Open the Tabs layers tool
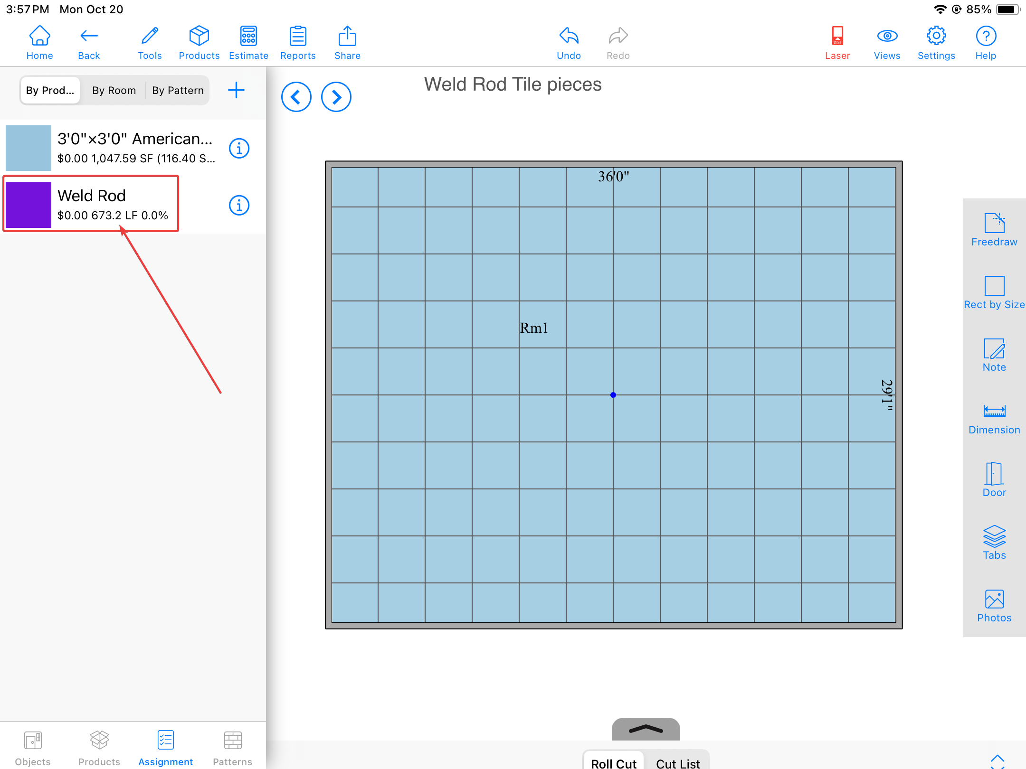Viewport: 1026px width, 769px height. (x=994, y=542)
